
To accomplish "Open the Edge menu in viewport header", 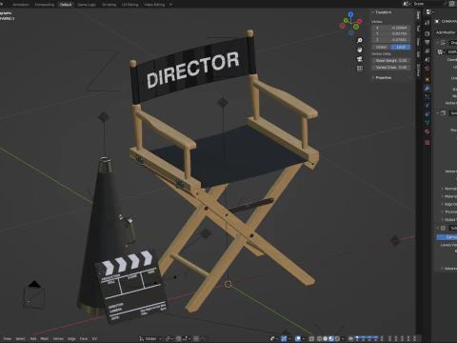I will tap(71, 338).
